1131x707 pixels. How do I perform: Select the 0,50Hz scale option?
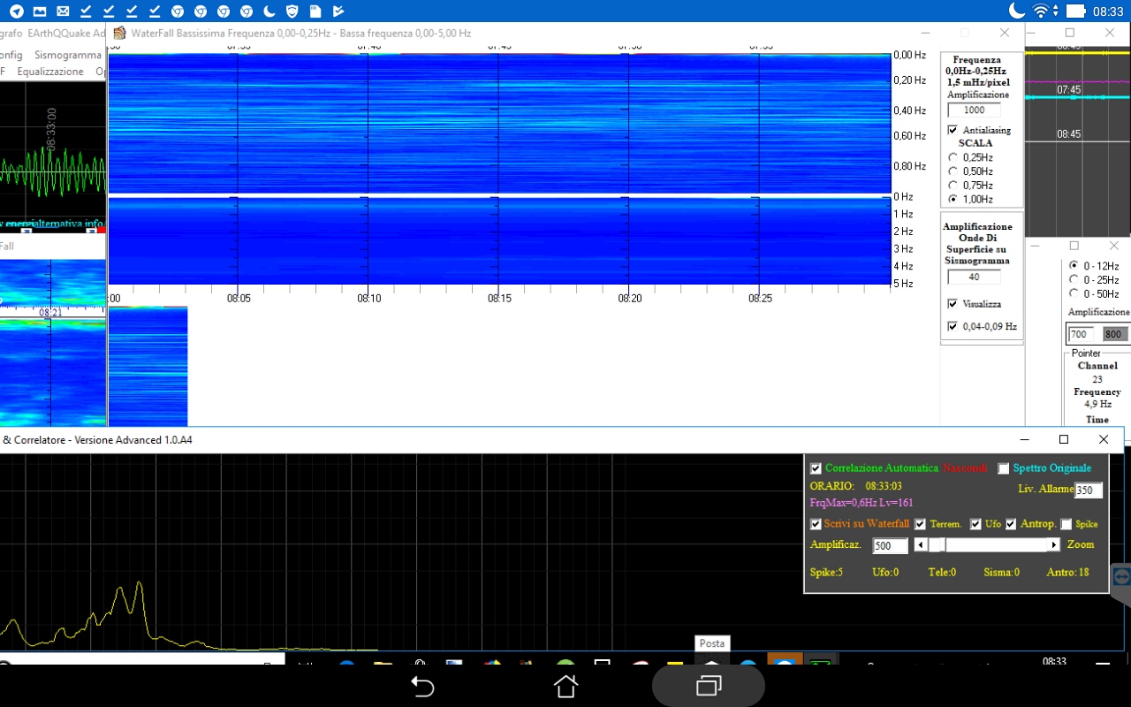click(x=953, y=171)
